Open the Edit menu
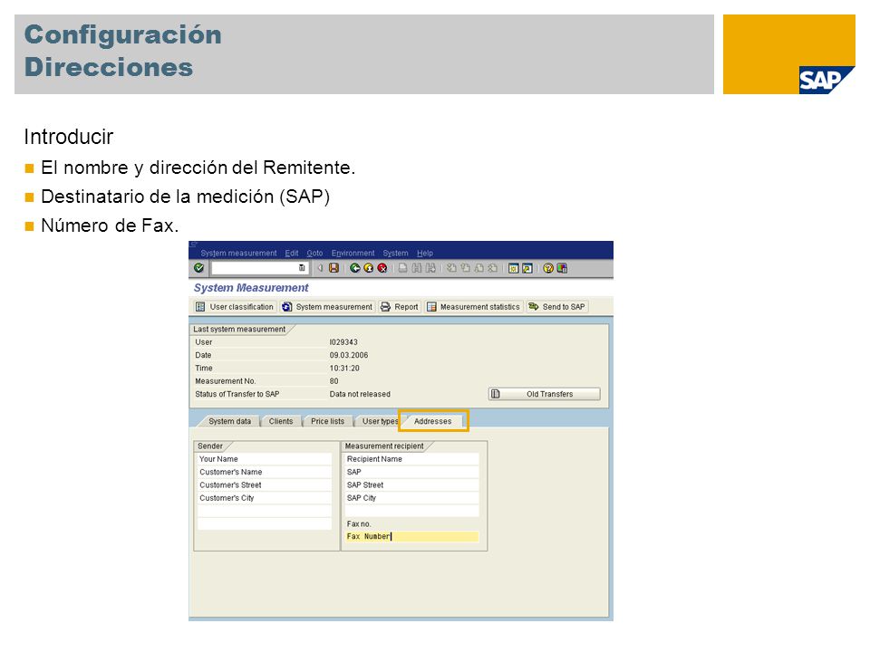Screen dimensions: 870x652 pos(292,254)
